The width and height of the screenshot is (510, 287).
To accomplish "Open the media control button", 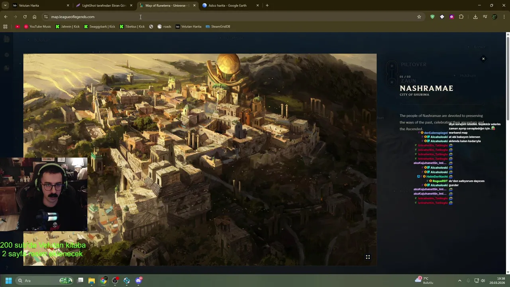I will point(485,17).
